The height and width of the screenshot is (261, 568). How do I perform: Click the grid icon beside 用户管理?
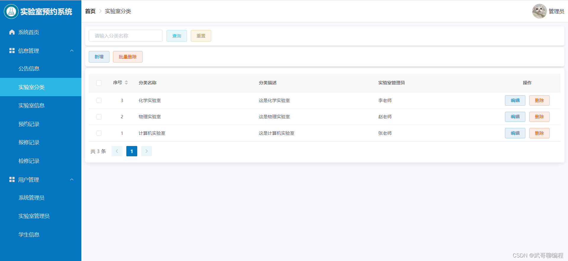(x=12, y=180)
